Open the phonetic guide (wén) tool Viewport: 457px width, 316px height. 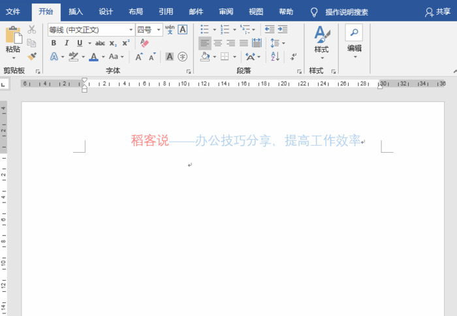(x=170, y=29)
